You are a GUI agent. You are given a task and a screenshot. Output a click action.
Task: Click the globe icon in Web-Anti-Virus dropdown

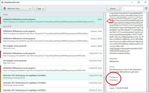(x=5, y=8)
